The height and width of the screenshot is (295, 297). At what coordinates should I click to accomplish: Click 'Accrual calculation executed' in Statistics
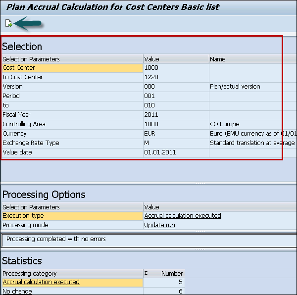tap(41, 282)
